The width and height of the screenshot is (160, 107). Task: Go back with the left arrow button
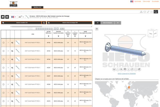pos(7,17)
